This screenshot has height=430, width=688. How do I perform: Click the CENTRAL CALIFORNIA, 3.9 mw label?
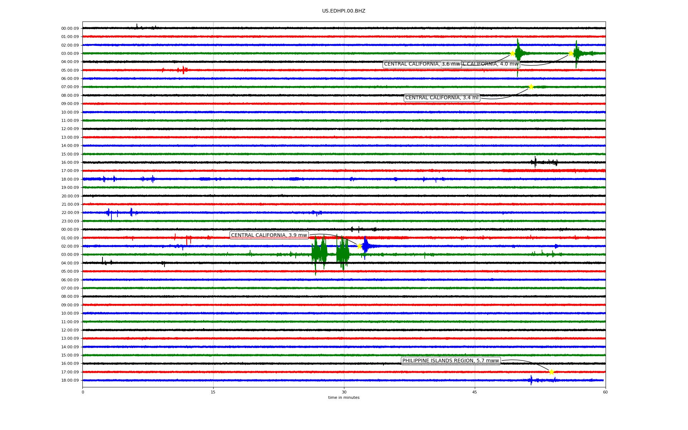pyautogui.click(x=269, y=235)
